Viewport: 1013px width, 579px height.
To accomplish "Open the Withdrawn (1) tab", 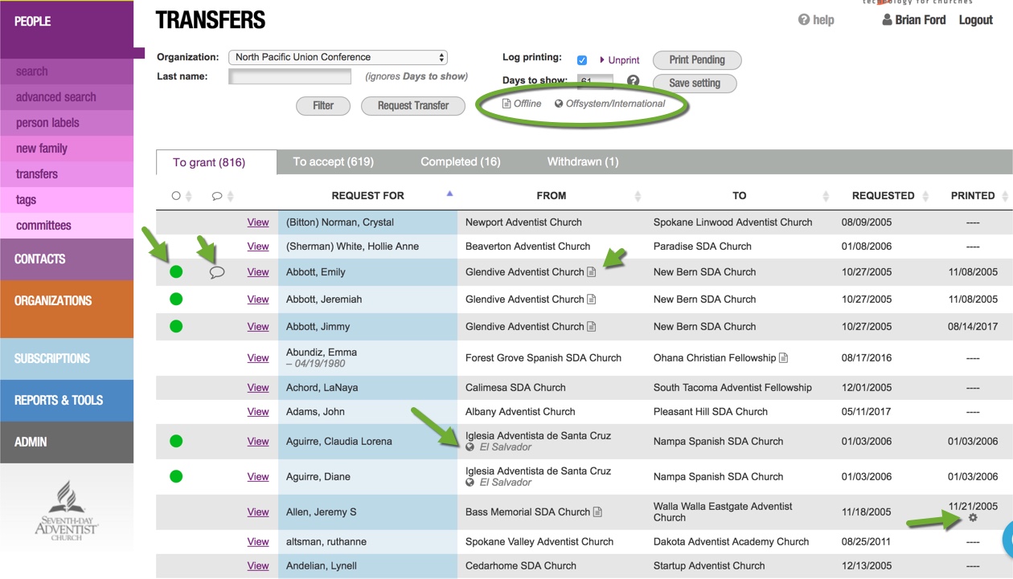I will (x=582, y=161).
